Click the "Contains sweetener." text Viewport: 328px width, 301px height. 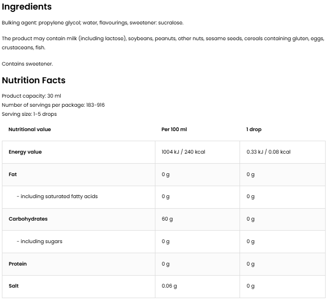27,64
